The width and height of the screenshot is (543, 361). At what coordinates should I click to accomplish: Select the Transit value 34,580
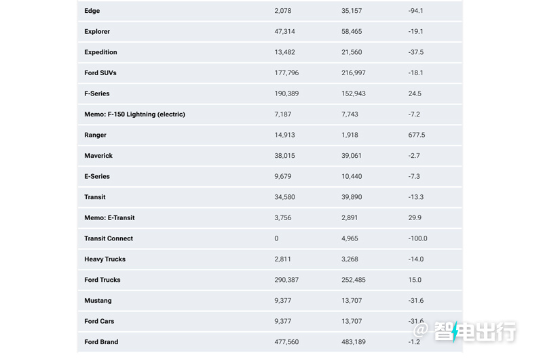pos(284,197)
